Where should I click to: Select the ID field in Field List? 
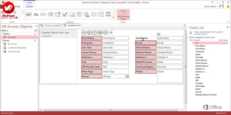(210, 43)
